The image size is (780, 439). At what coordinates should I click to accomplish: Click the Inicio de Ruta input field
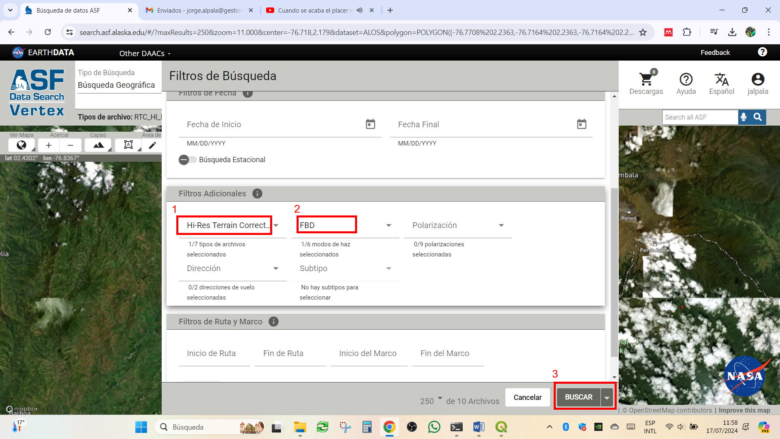(x=214, y=354)
